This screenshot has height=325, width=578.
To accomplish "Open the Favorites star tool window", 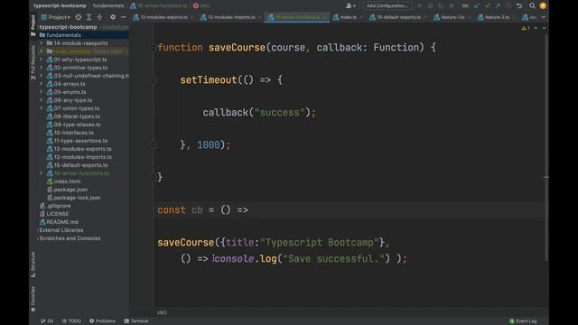I will (x=33, y=299).
